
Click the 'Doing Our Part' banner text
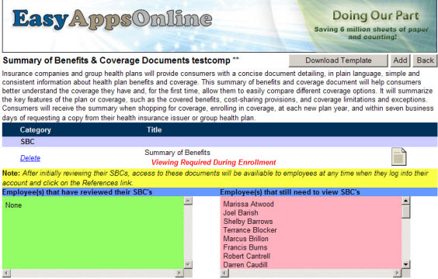pyautogui.click(x=375, y=15)
